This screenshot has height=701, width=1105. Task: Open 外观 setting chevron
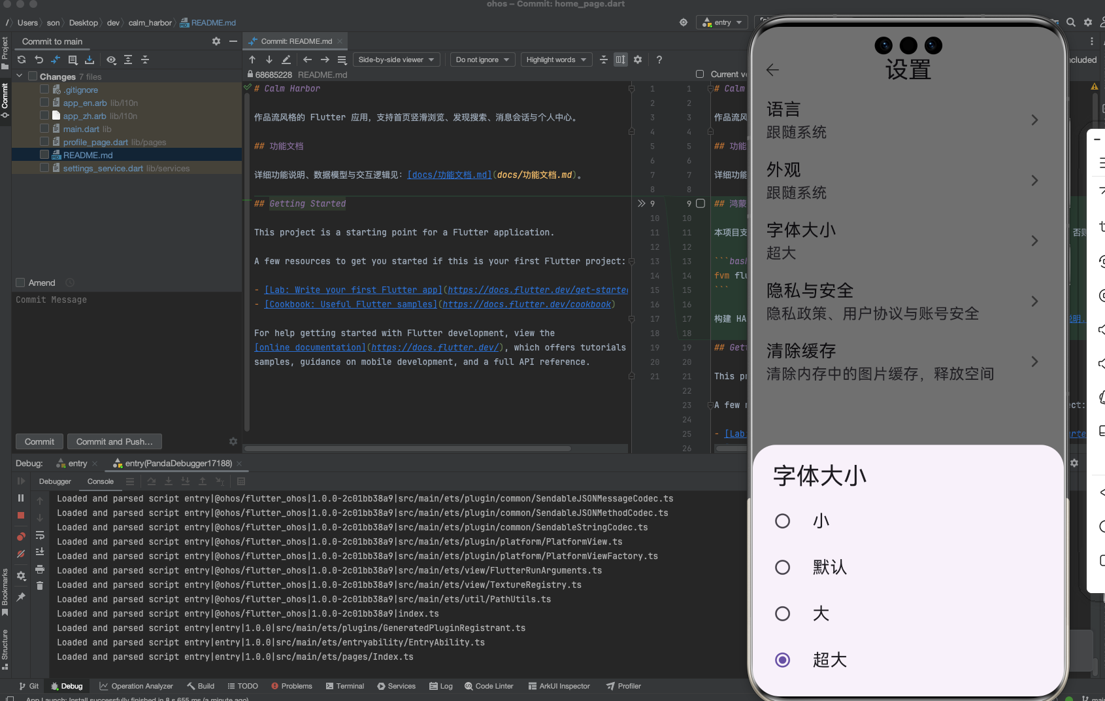point(1034,180)
